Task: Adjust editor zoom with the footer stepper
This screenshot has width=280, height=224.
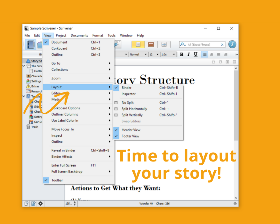Action: [75, 204]
